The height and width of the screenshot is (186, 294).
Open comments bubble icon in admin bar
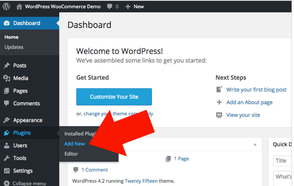110,7
